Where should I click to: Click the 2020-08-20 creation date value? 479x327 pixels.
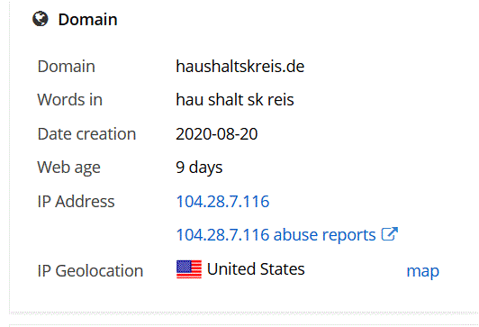coord(217,134)
